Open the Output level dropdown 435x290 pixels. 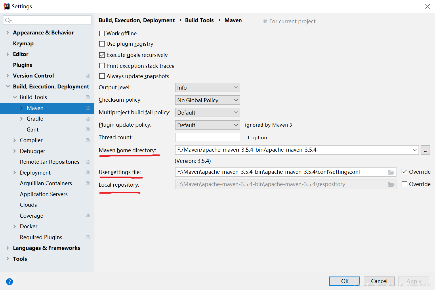tap(207, 88)
